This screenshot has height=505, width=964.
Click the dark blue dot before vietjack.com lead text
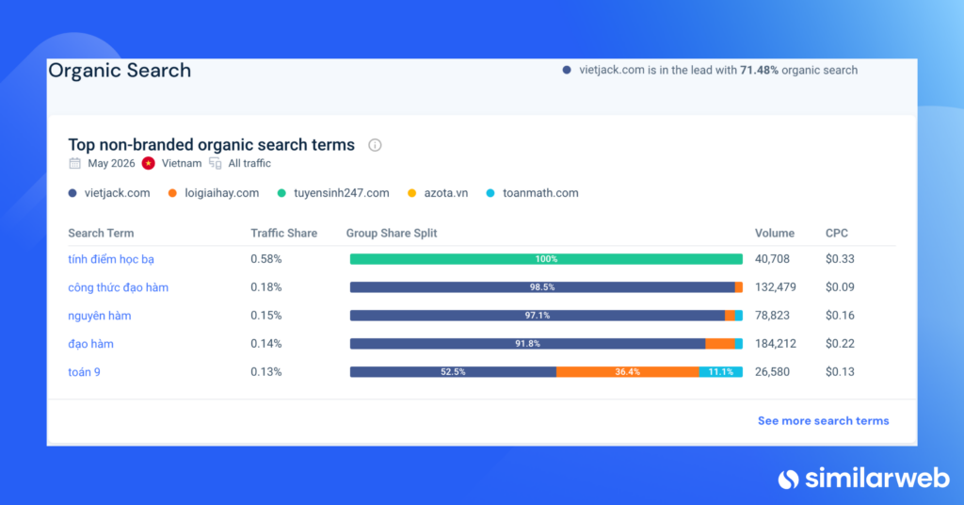point(567,71)
